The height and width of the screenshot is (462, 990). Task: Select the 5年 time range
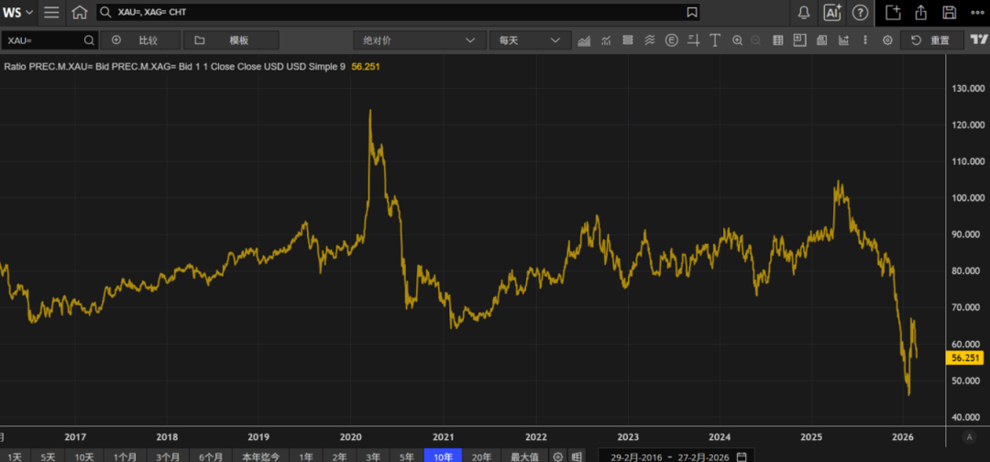[406, 456]
